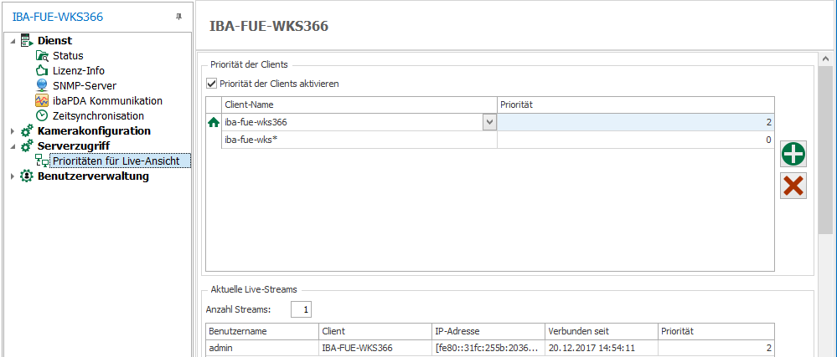837x357 pixels.
Task: Click the Verbunden seit column header
Action: tap(600, 331)
